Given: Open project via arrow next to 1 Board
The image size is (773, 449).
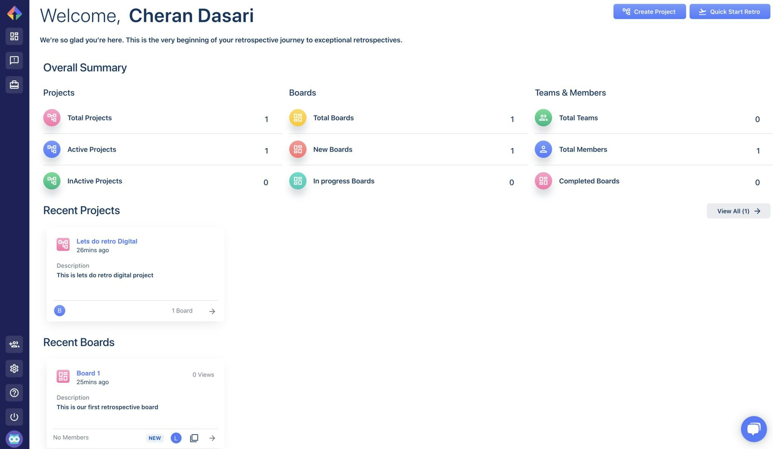Looking at the screenshot, I should (x=212, y=311).
